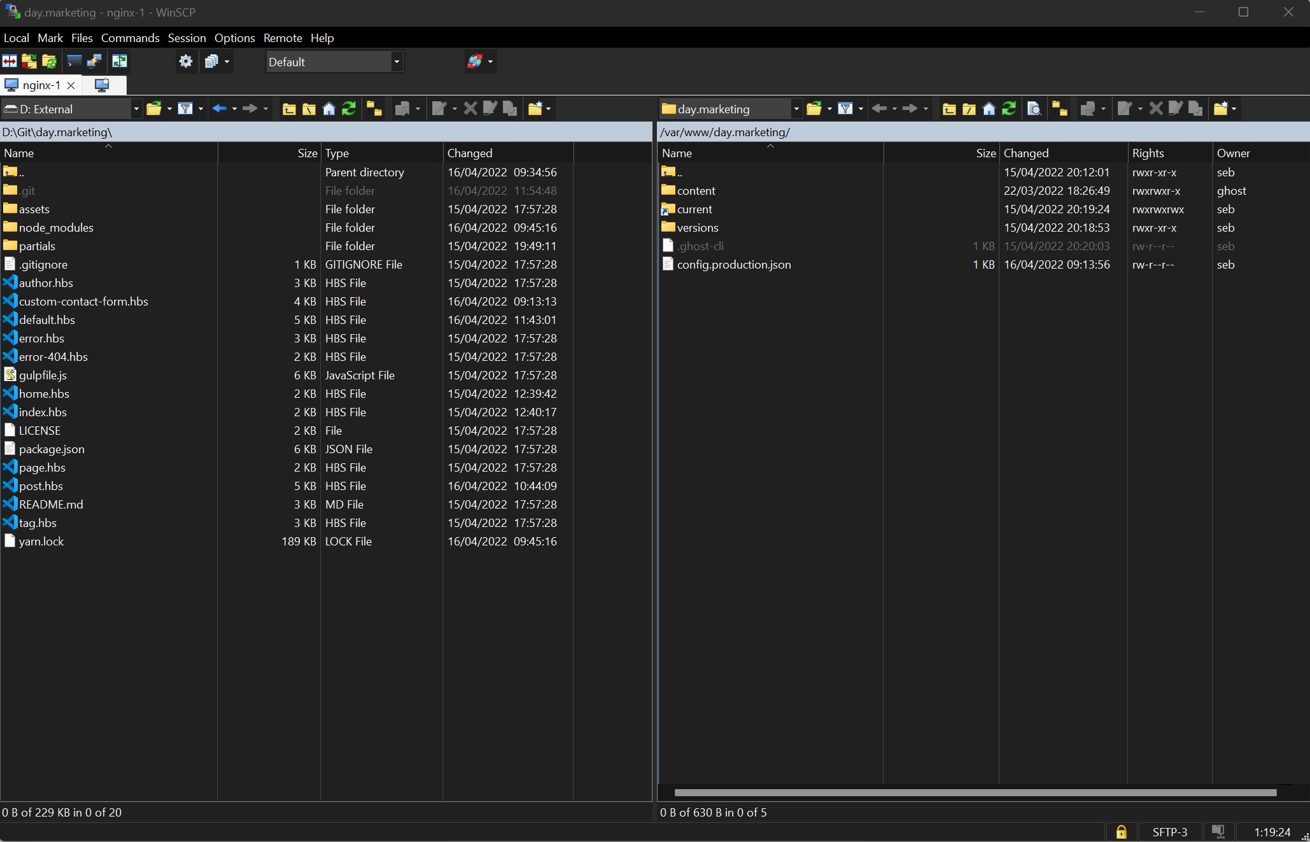The width and height of the screenshot is (1310, 842).
Task: Refresh the remote day.marketing directory
Action: click(x=1009, y=108)
